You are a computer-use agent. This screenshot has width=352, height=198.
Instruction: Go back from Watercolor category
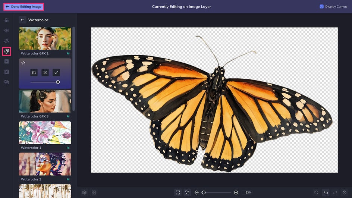pyautogui.click(x=22, y=20)
